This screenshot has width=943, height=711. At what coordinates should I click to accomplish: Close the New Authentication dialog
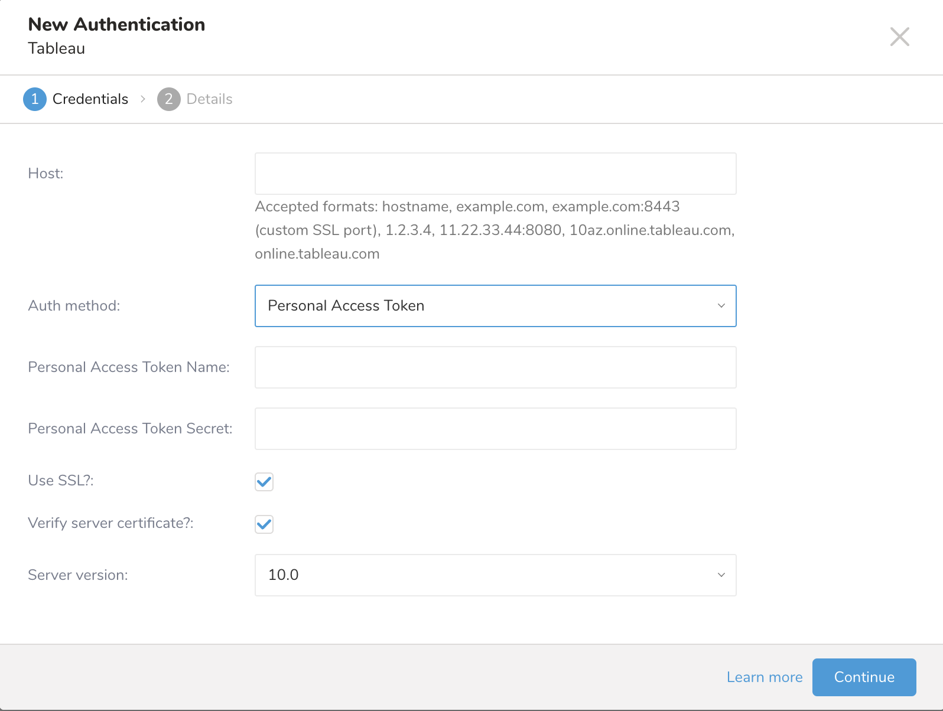[x=899, y=37]
